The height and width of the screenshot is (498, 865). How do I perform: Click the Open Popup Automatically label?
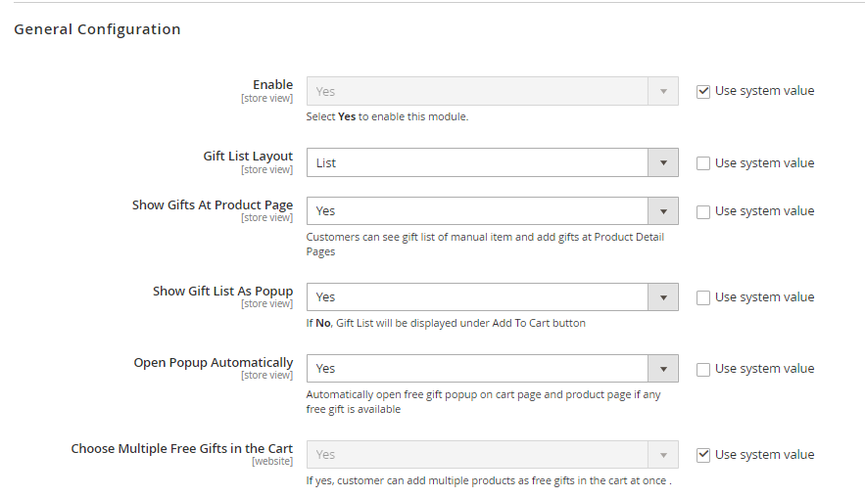coord(214,363)
